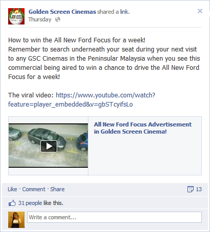Open the commenter's avatar photo
This screenshot has width=210, height=232.
pos(16,220)
